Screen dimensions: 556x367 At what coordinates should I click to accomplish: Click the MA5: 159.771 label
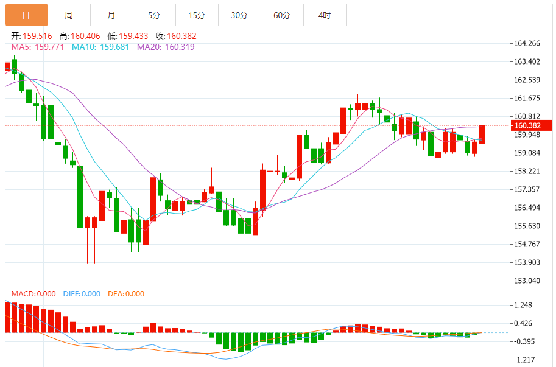tap(38, 47)
